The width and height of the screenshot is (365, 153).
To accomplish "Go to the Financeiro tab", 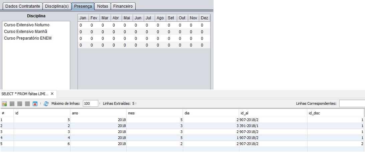I will pyautogui.click(x=123, y=6).
